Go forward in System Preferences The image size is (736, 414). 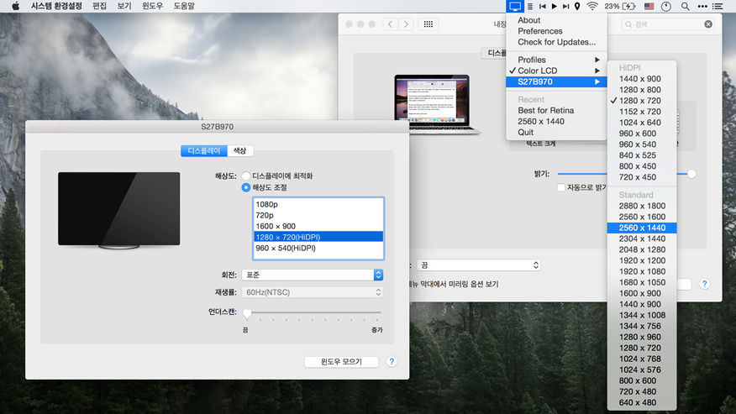(x=406, y=24)
